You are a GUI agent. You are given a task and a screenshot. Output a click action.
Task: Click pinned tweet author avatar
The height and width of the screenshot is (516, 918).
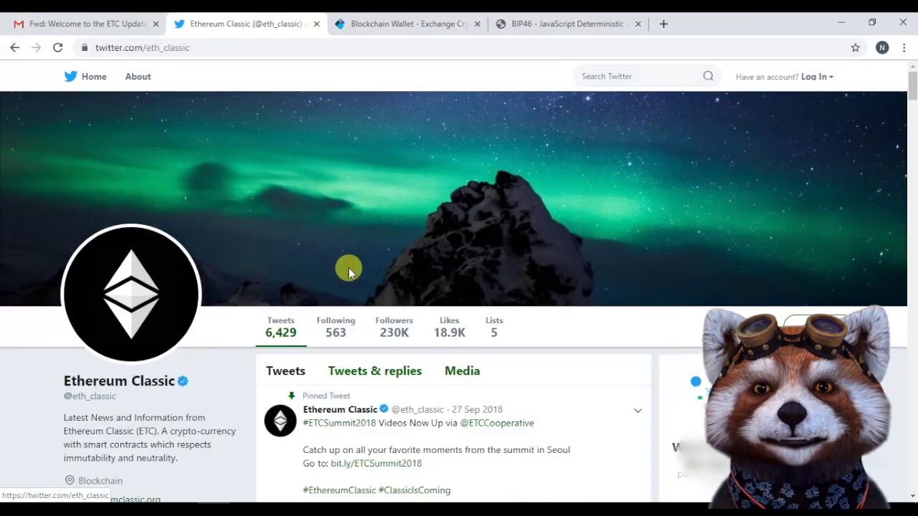coord(280,421)
